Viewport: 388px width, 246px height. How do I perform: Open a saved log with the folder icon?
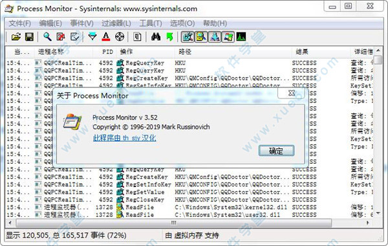(x=16, y=37)
